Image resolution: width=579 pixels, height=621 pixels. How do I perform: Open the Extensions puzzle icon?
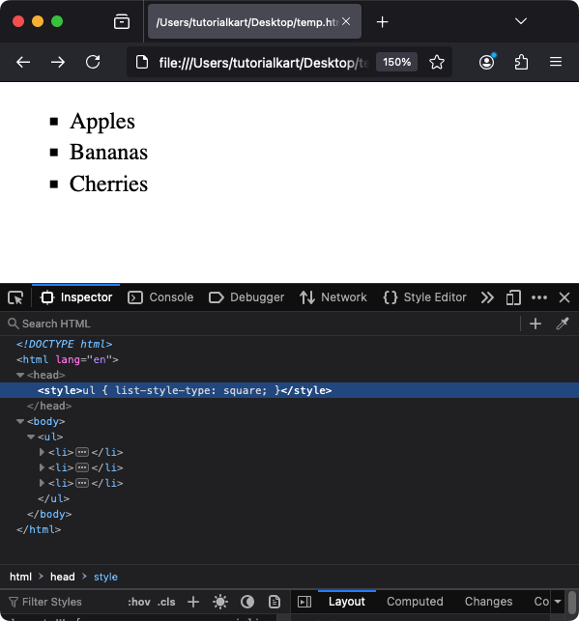tap(521, 62)
